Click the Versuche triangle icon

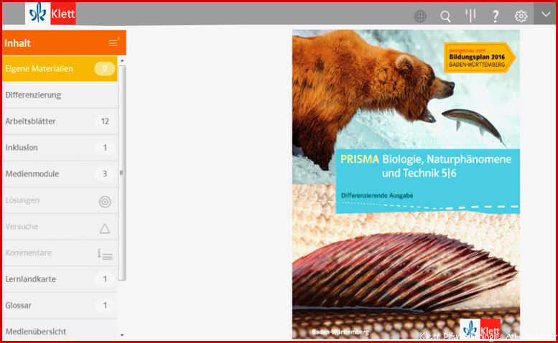point(105,228)
